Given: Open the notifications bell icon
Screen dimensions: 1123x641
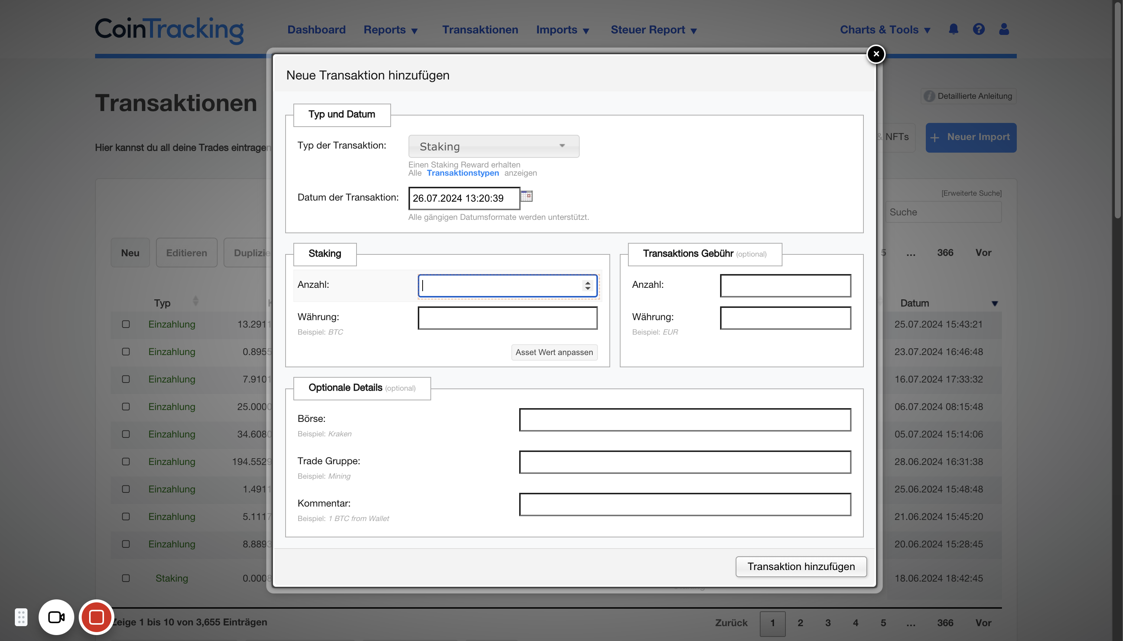Looking at the screenshot, I should coord(954,29).
